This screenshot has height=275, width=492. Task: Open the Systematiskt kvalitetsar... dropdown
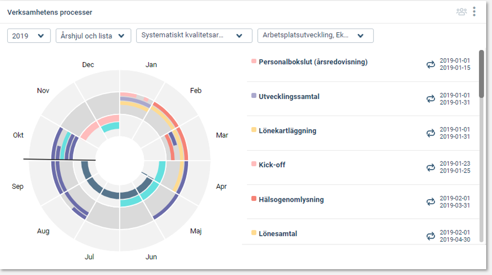pyautogui.click(x=194, y=36)
